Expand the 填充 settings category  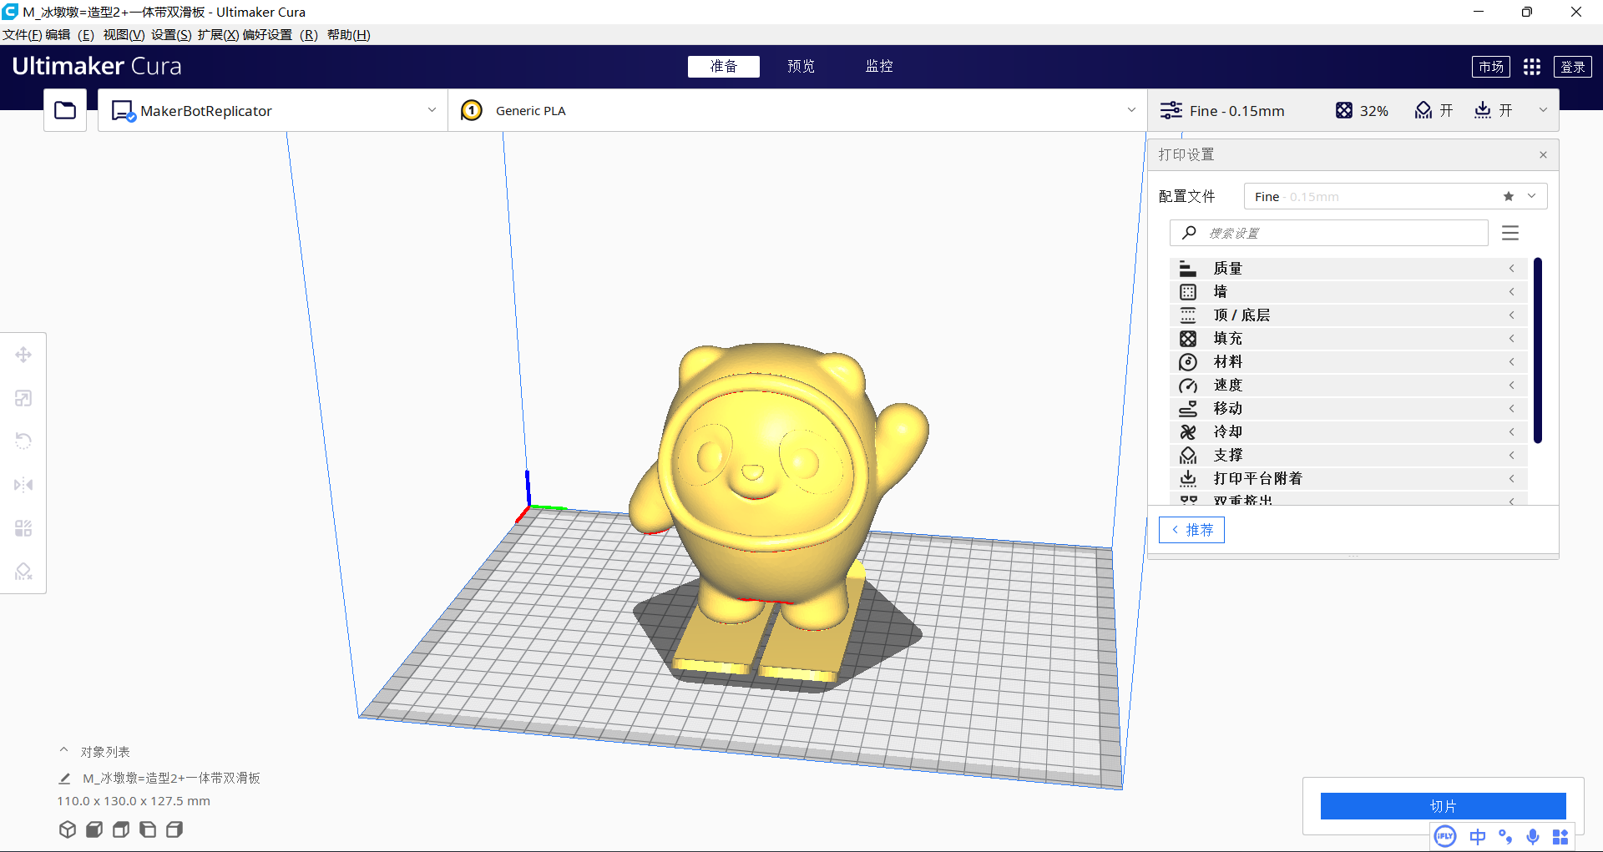(x=1349, y=338)
